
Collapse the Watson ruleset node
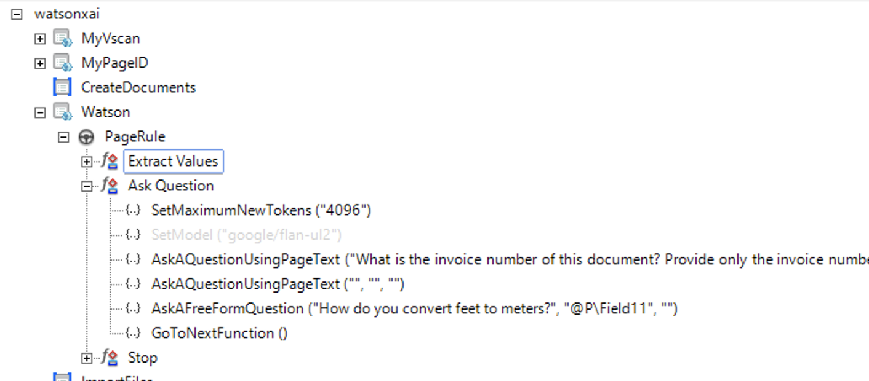click(x=40, y=112)
